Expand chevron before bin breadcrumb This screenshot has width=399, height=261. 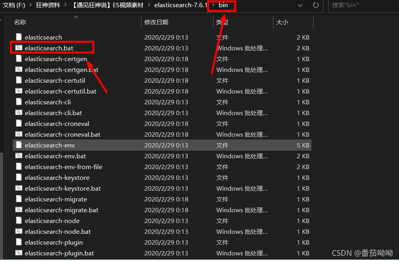213,5
